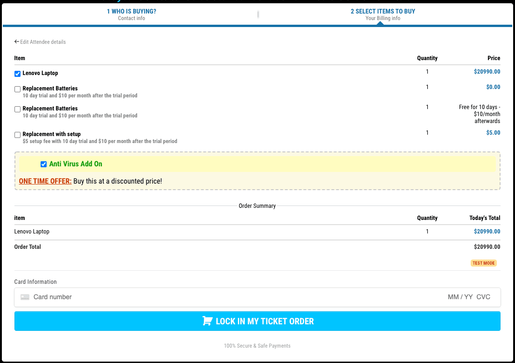Open the Who Is Buying step tab
Screen dimensions: 515x363
tap(132, 14)
